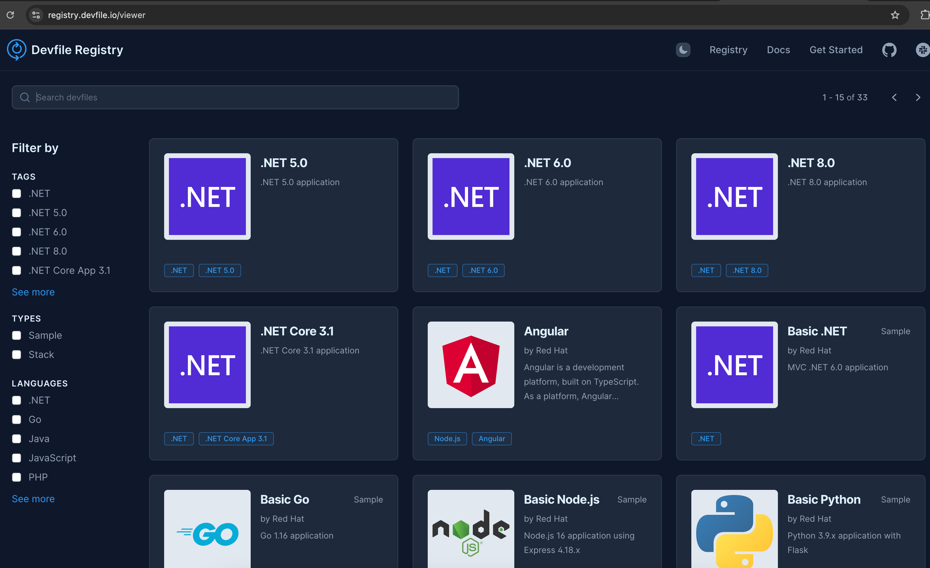Open the .NET 6.0 stack logo
The width and height of the screenshot is (930, 568).
coord(471,196)
